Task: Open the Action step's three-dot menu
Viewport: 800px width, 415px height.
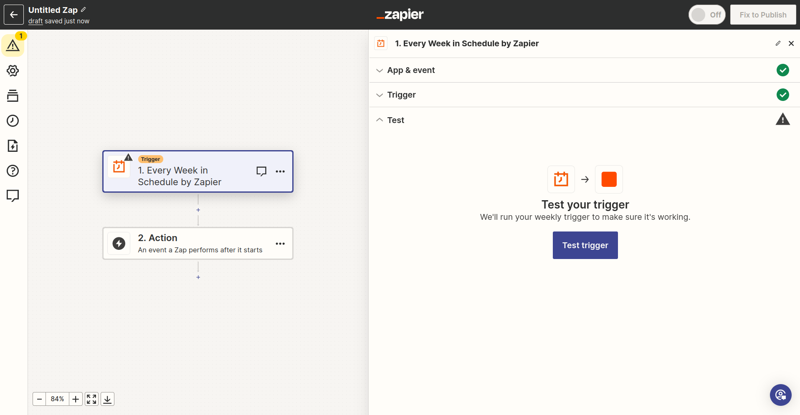Action: pos(280,244)
